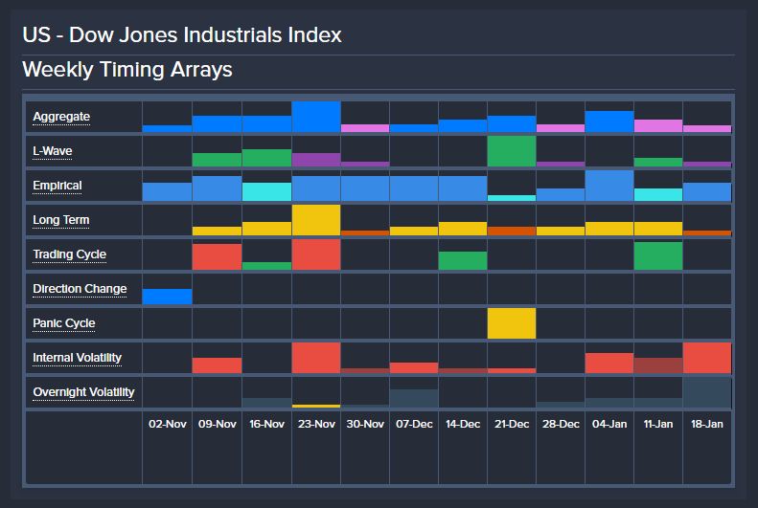Viewport: 758px width, 508px height.
Task: Click the 02-Nov date label
Action: pos(168,424)
